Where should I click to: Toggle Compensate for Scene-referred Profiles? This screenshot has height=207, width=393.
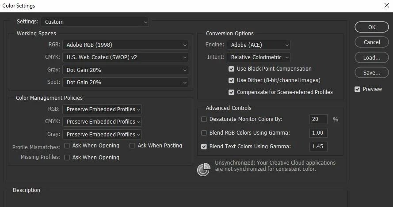tap(231, 92)
